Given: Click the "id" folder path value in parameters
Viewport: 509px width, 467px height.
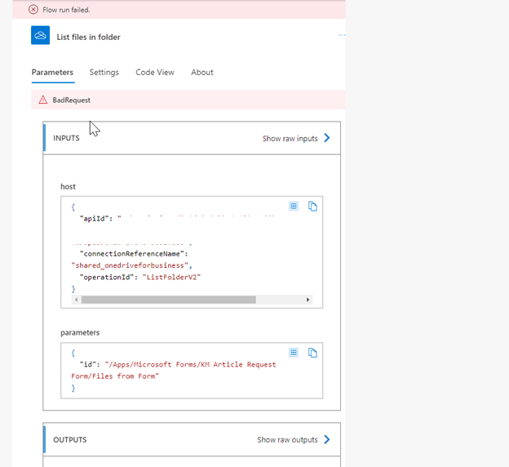Looking at the screenshot, I should click(x=174, y=370).
